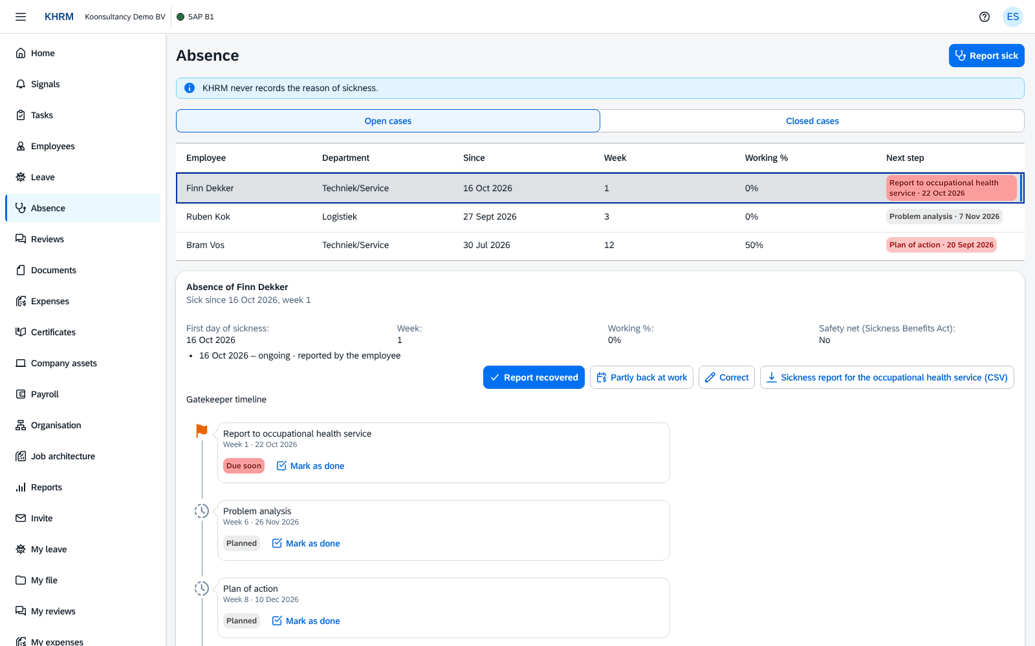Screen dimensions: 1035x646
Task: Switch to the Closed cases tab
Action: [812, 121]
